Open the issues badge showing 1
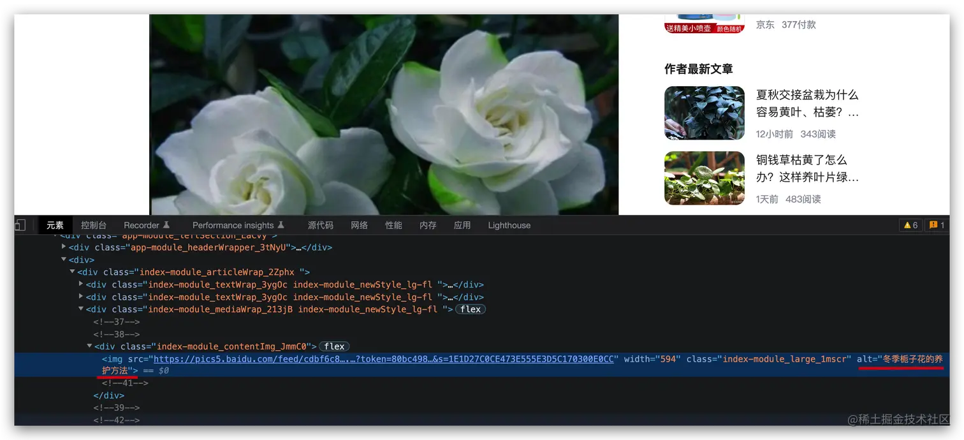 pyautogui.click(x=937, y=225)
